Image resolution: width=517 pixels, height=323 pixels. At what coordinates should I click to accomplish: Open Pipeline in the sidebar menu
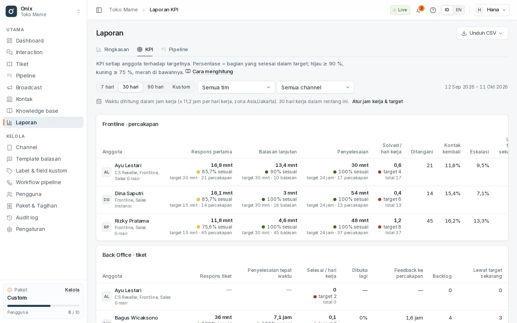[x=43, y=76]
